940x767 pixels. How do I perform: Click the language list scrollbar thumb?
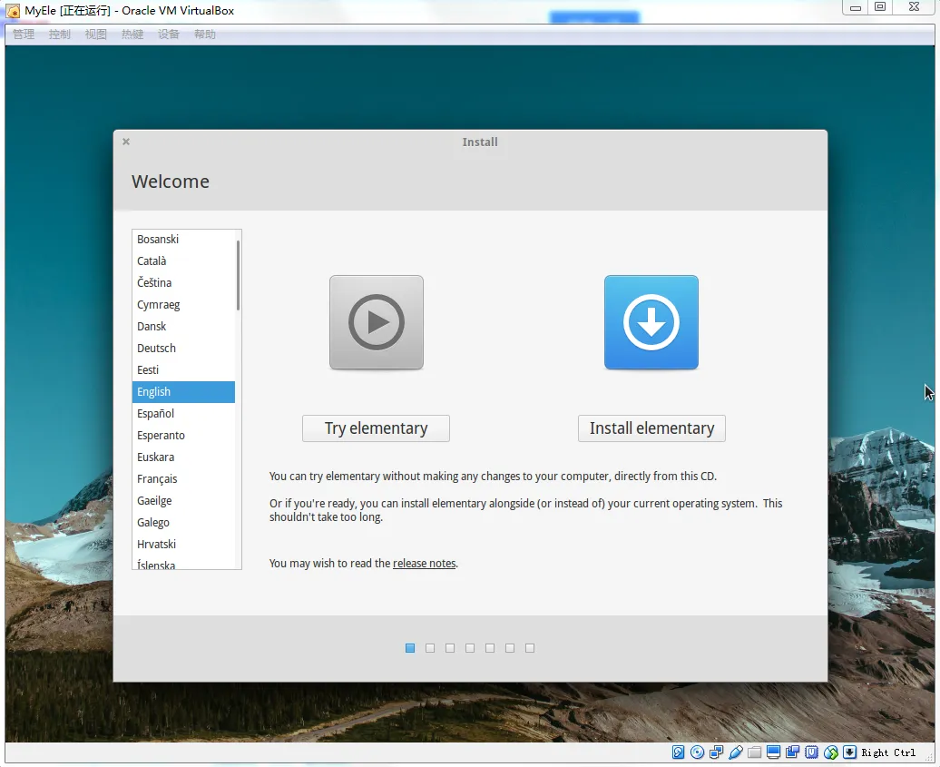coord(238,275)
